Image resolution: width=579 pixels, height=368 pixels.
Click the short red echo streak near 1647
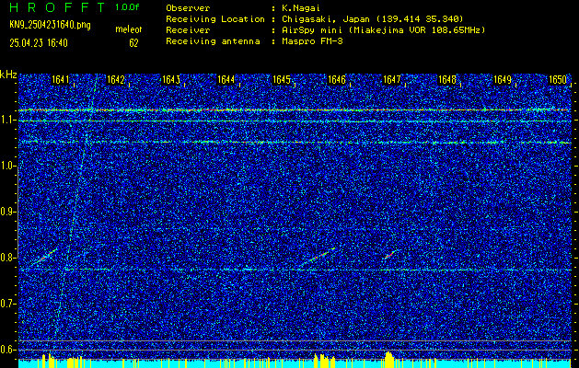pyautogui.click(x=390, y=254)
